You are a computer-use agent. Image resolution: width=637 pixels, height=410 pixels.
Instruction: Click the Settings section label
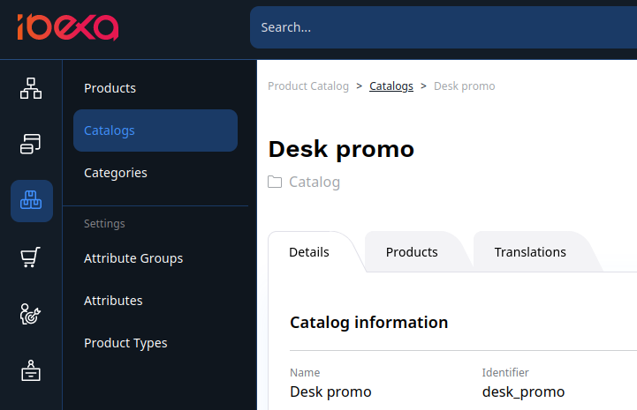coord(104,223)
